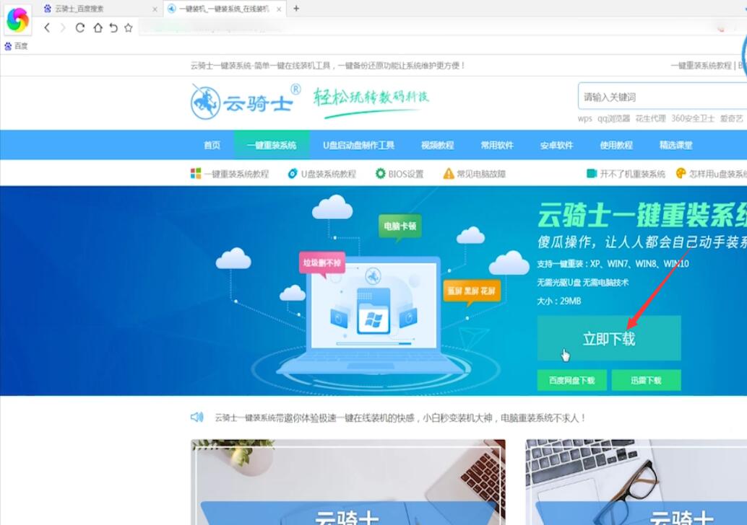The width and height of the screenshot is (747, 525).
Task: Open U盘启动盘制作工具 navigation item
Action: click(x=358, y=145)
